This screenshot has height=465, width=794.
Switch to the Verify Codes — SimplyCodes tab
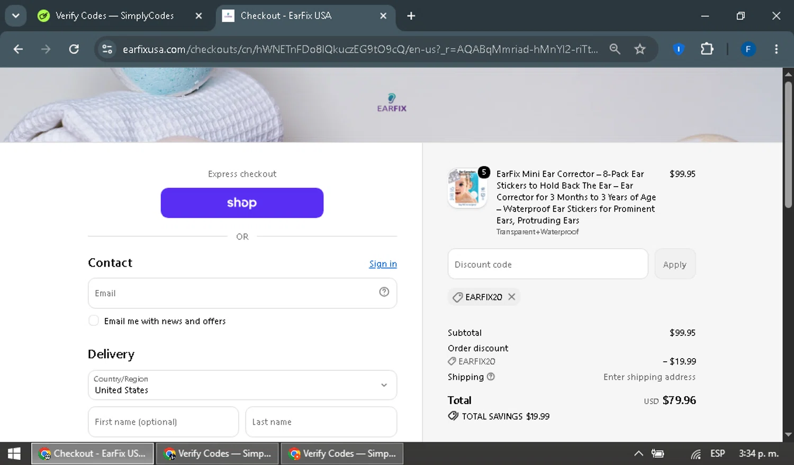point(115,16)
